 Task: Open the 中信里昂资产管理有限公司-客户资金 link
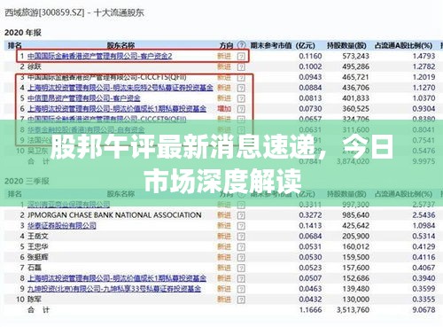pyautogui.click(x=84, y=98)
